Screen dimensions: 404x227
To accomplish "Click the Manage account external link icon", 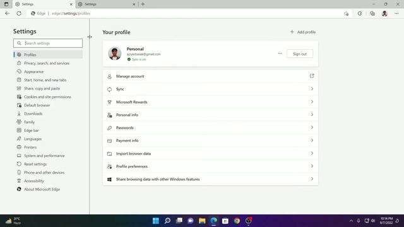I will point(312,76).
